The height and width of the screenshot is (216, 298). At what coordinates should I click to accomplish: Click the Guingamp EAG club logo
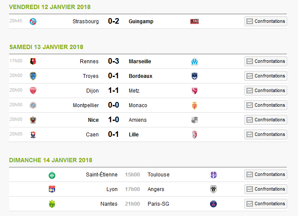[195, 22]
